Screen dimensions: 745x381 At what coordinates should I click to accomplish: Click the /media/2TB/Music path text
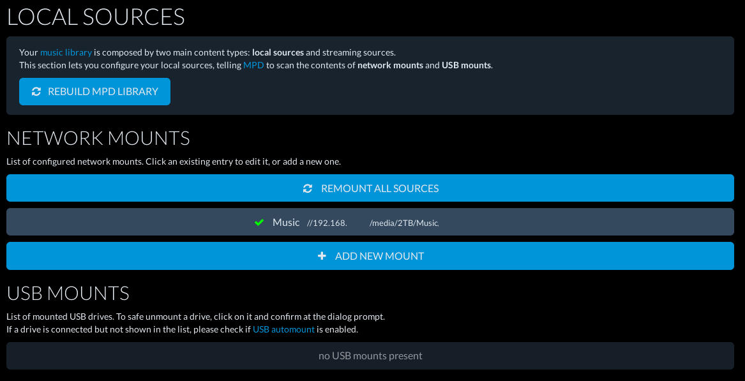coord(404,223)
